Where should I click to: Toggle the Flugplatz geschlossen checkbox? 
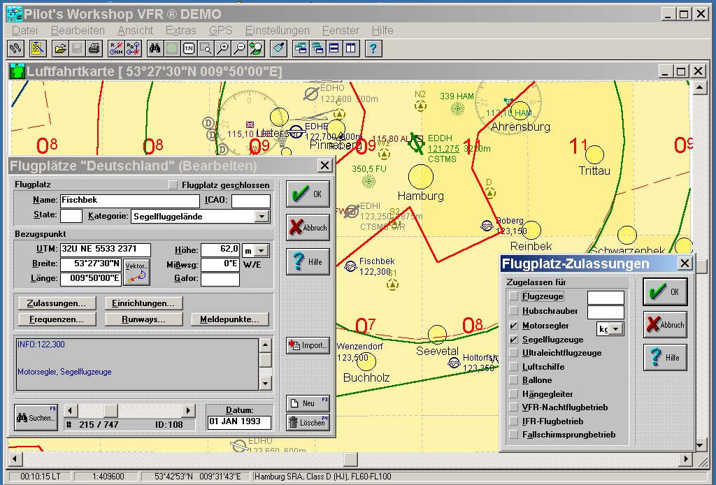(173, 184)
